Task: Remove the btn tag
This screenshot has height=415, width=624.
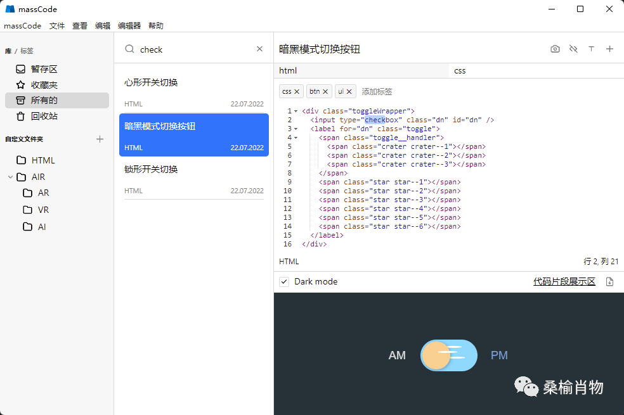Action: [325, 91]
